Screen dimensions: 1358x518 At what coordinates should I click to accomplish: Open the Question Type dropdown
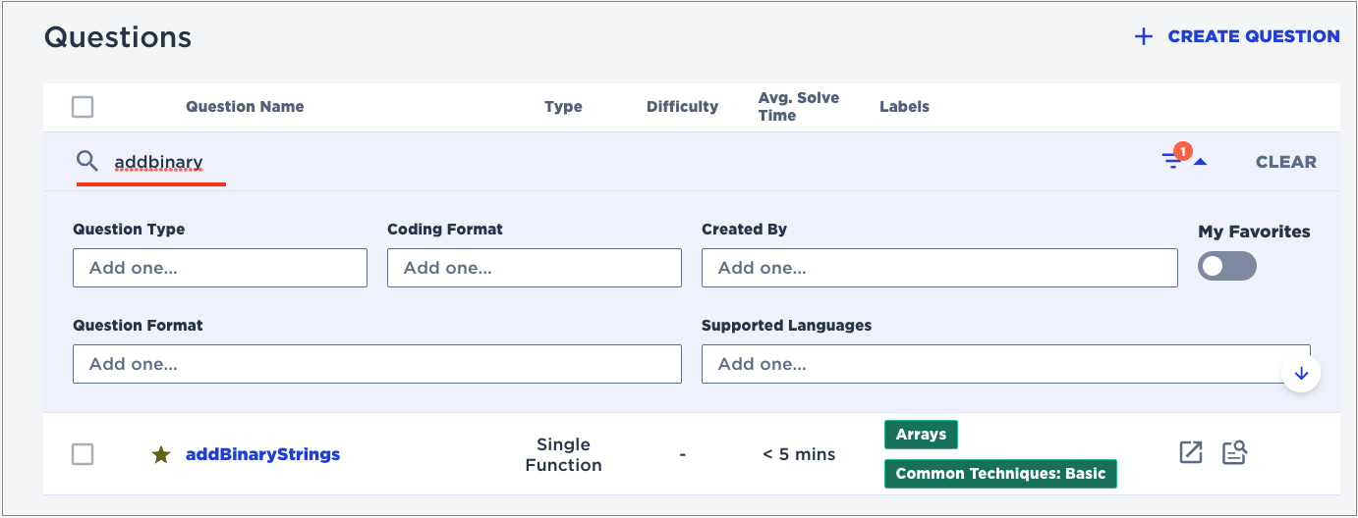(x=219, y=268)
